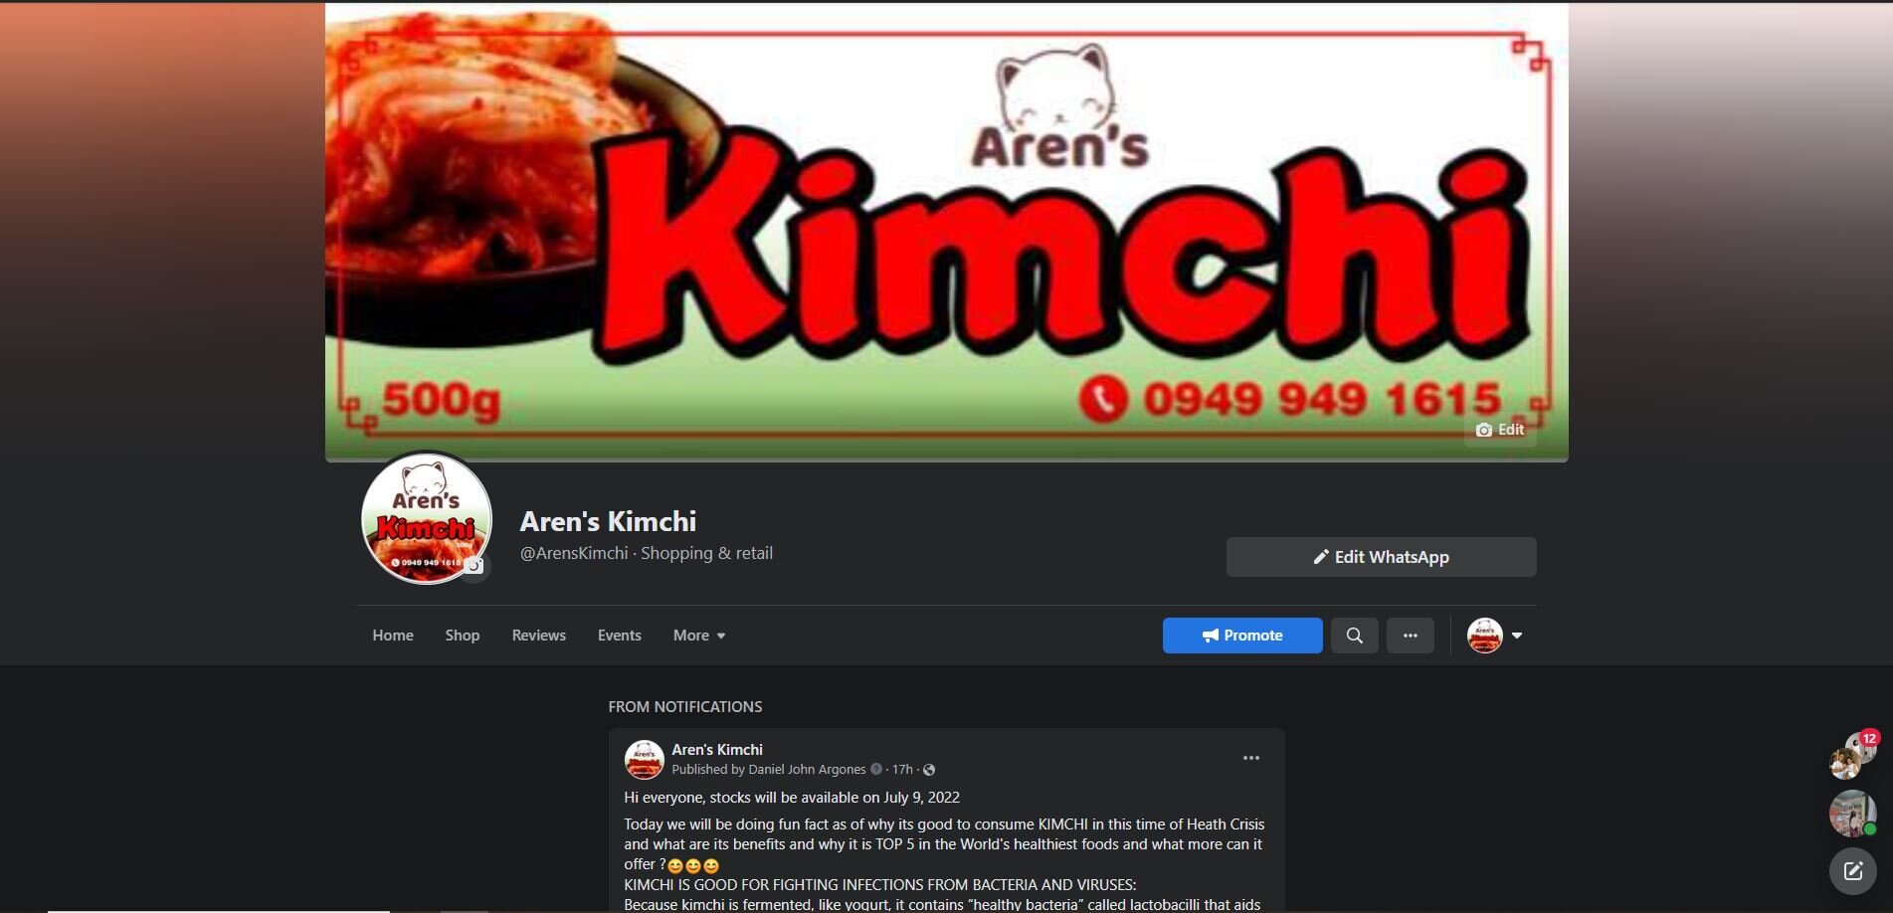The width and height of the screenshot is (1893, 913).
Task: Click Aren's Kimchi post author name
Action: point(717,750)
